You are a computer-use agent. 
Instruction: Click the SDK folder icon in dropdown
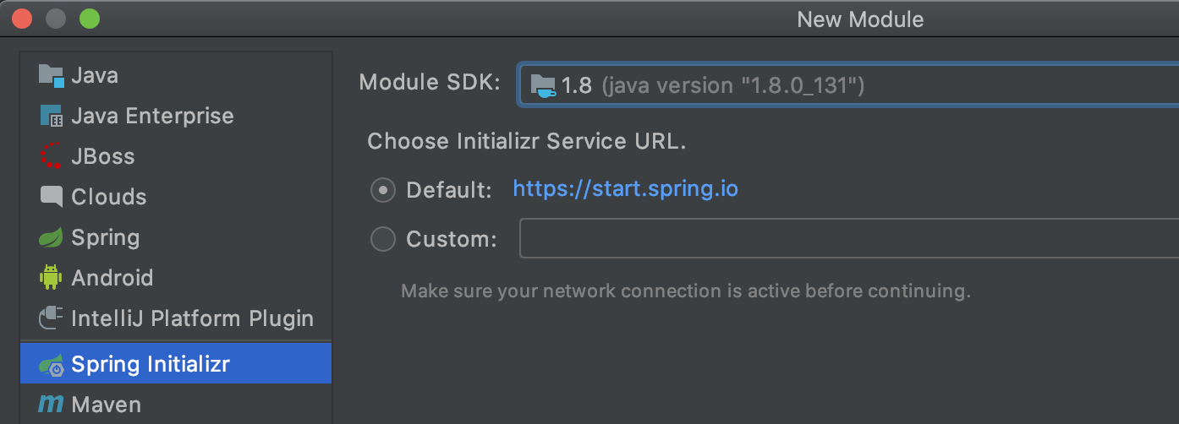point(542,85)
